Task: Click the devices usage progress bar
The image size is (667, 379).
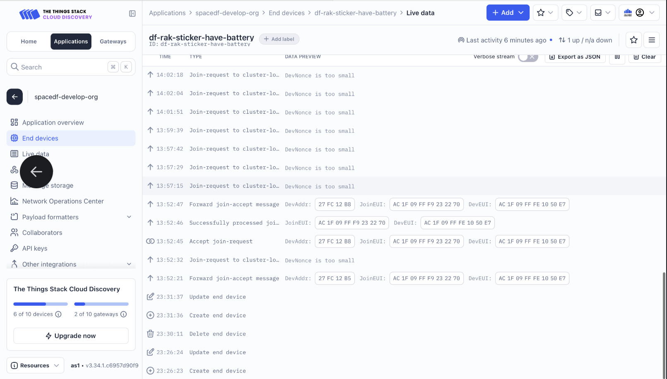Action: point(35,304)
